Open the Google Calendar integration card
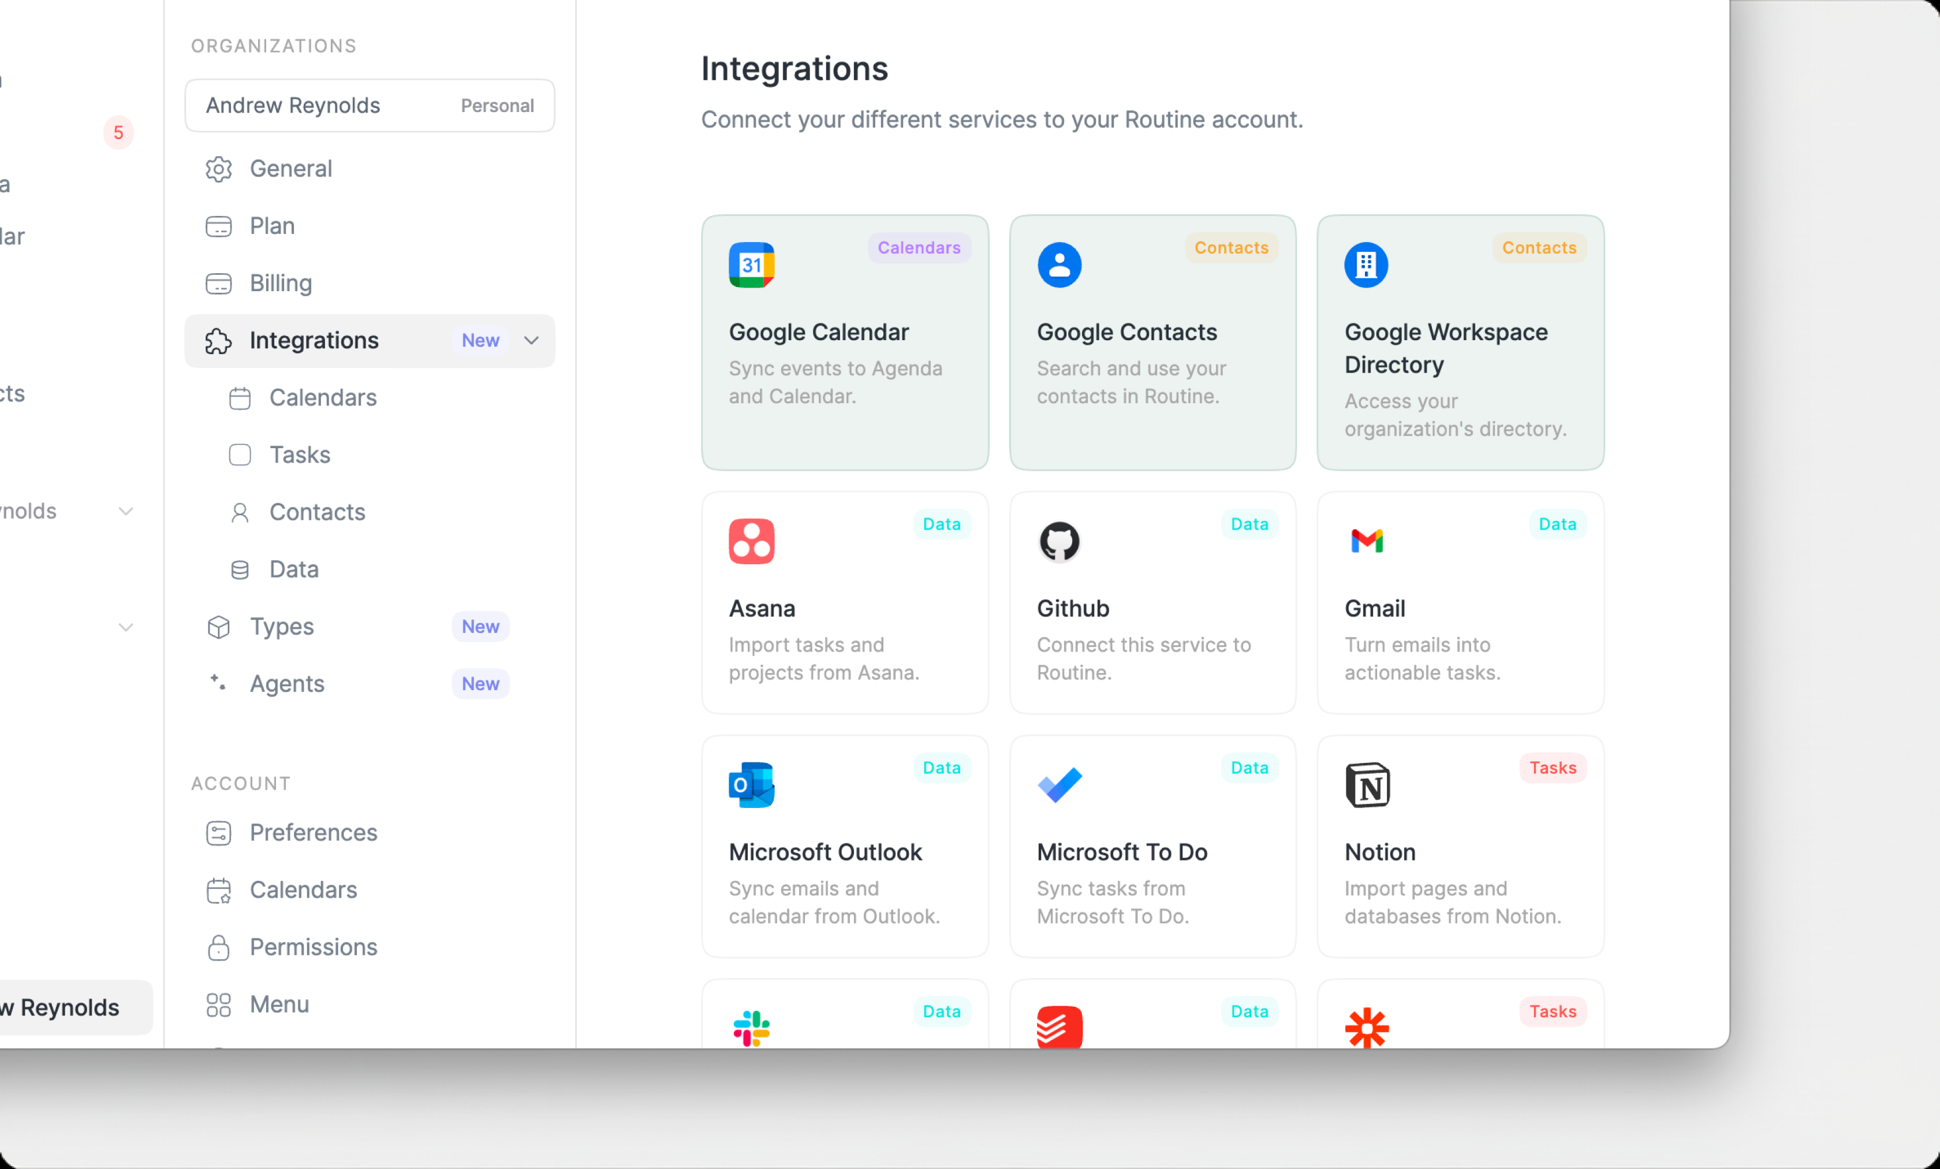This screenshot has height=1169, width=1940. (845, 342)
